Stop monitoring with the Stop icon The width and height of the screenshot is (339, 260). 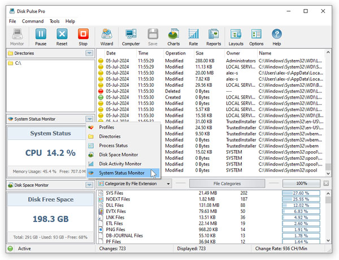click(83, 34)
